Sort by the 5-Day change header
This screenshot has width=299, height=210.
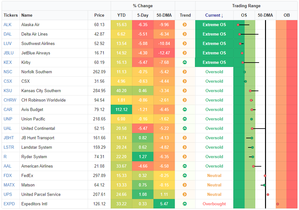click(x=143, y=15)
